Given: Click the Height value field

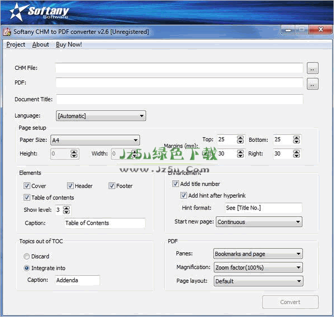Looking at the screenshot, I should (x=61, y=154).
